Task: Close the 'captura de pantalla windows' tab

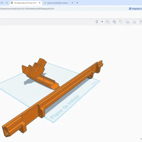Action: point(72,3)
